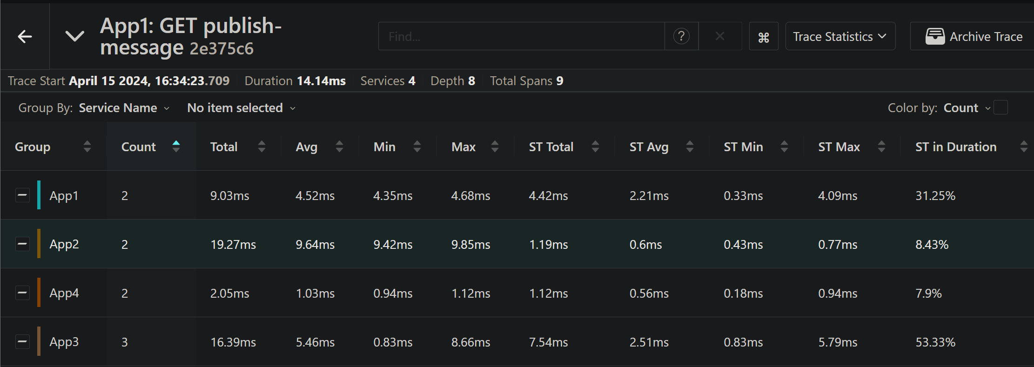This screenshot has width=1034, height=367.
Task: Collapse the trace header chevron
Action: point(74,36)
